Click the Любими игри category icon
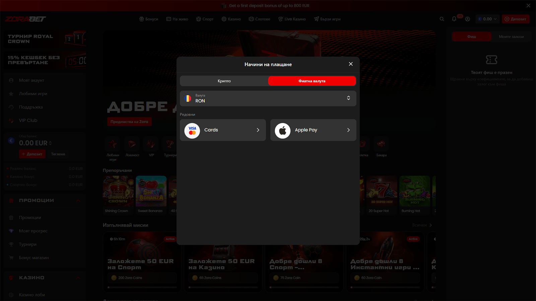This screenshot has height=301, width=536. 113,144
